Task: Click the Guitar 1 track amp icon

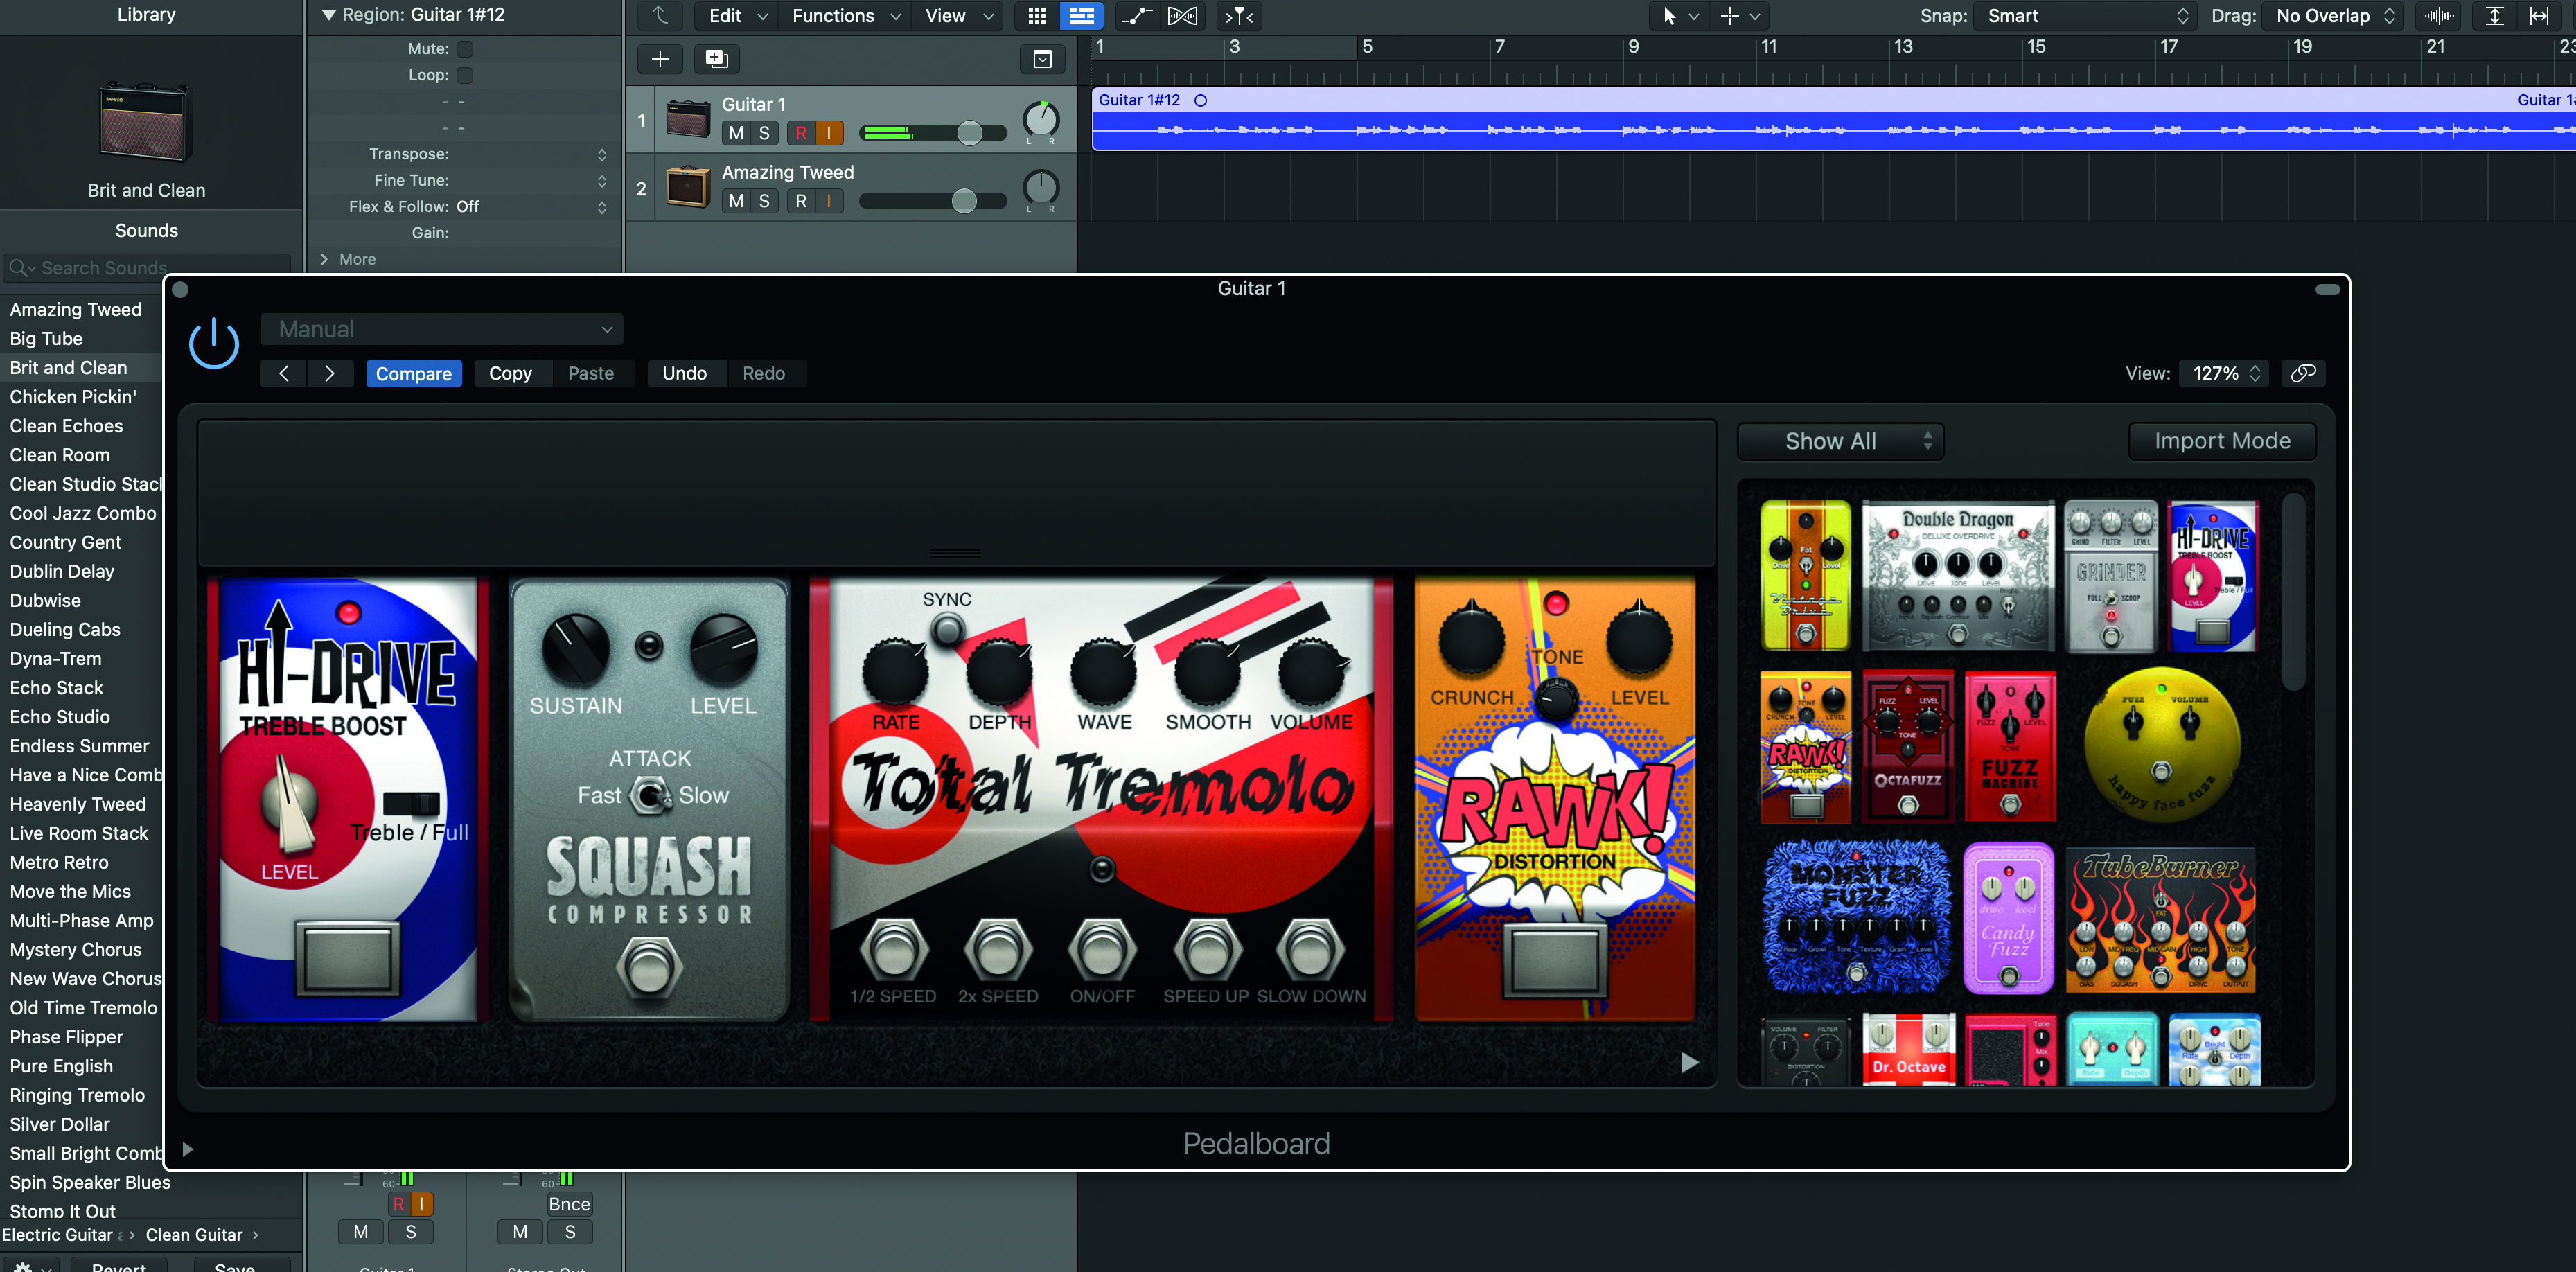Action: (688, 119)
